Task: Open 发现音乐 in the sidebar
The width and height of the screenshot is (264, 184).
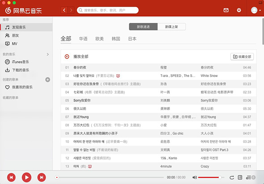Action: 26,27
